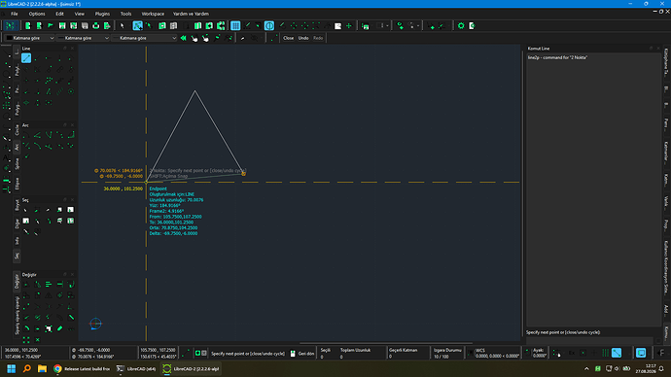Close the Line tool panel
This screenshot has width=671, height=377.
[72, 49]
